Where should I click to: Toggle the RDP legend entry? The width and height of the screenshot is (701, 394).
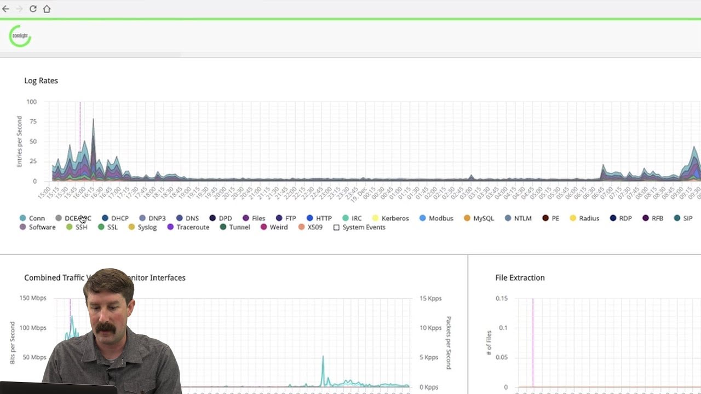pos(621,218)
